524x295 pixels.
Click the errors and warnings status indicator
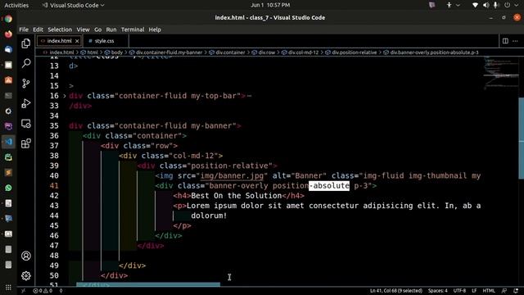pos(43,291)
